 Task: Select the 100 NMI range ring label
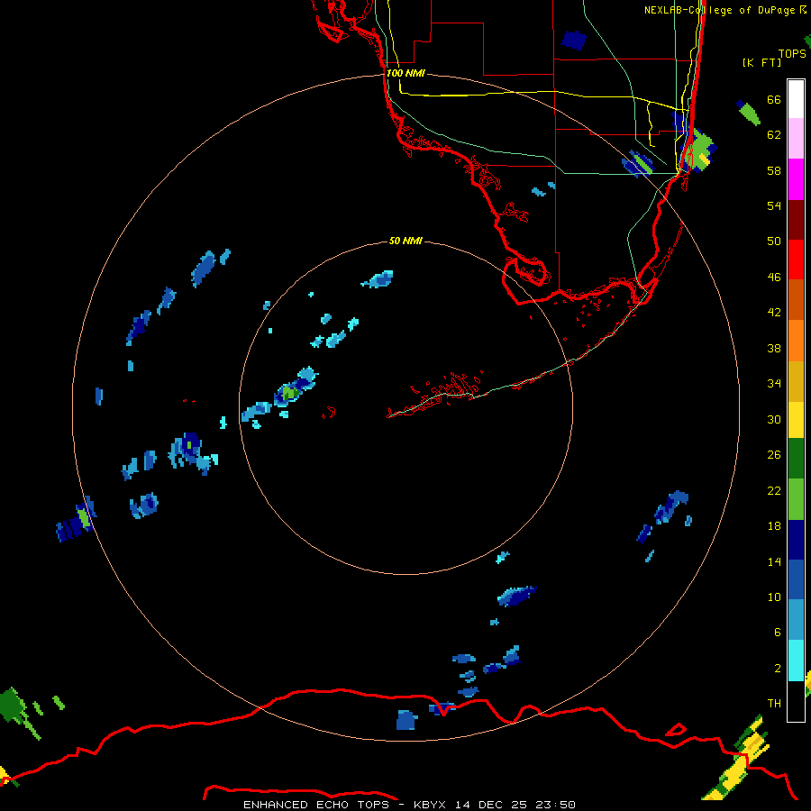pos(405,73)
